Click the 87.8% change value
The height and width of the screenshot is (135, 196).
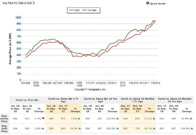coord(185,119)
